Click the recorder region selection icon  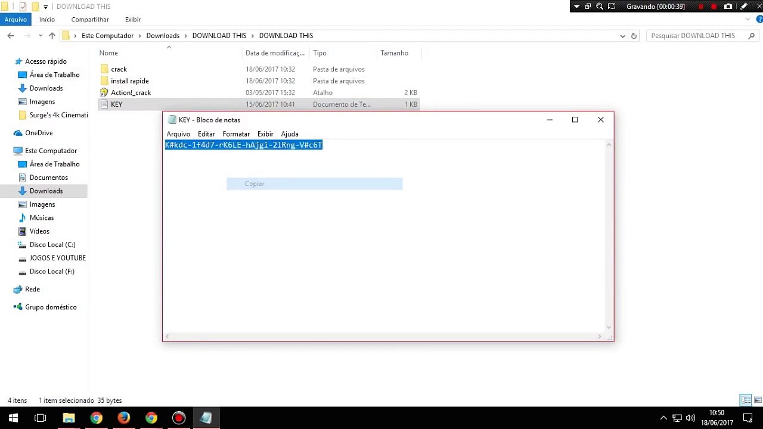pyautogui.click(x=612, y=7)
